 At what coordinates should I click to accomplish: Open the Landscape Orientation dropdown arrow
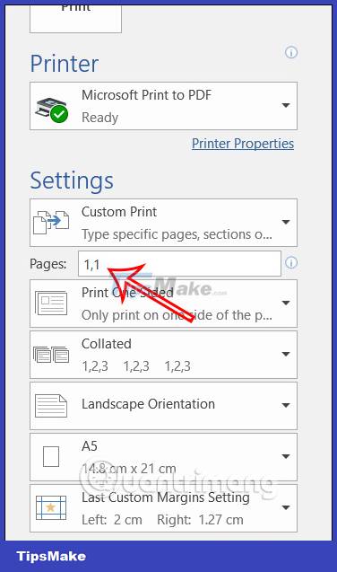[286, 405]
